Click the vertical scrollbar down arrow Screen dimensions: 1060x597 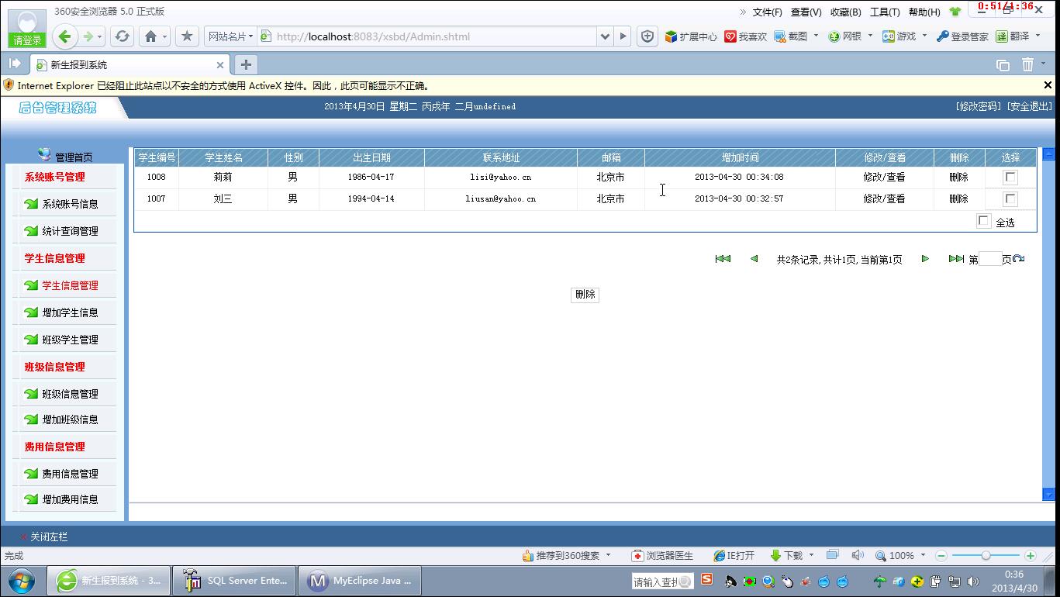point(1048,495)
